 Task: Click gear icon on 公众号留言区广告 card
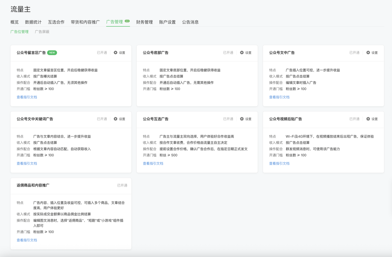tap(116, 53)
